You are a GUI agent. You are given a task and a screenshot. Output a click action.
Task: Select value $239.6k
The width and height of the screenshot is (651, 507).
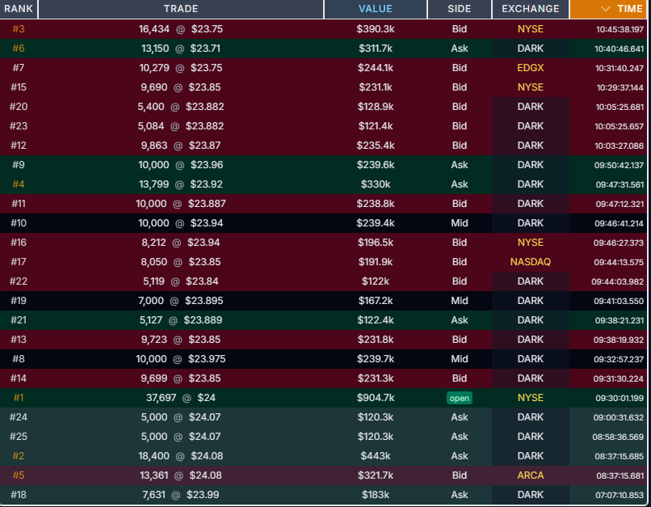pyautogui.click(x=376, y=165)
